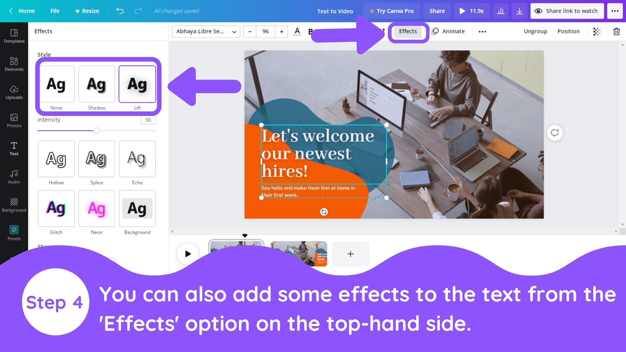Click the second slide thumbnail
Screen dimensions: 626x352
299,254
